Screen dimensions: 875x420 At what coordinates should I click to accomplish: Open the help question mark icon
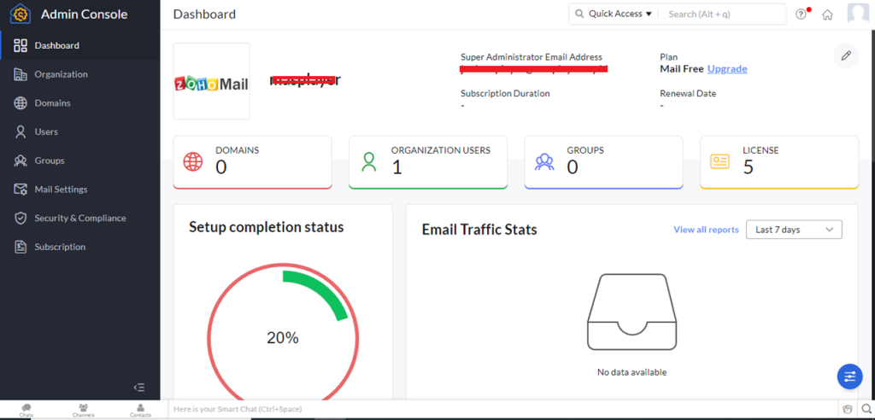[x=802, y=15]
